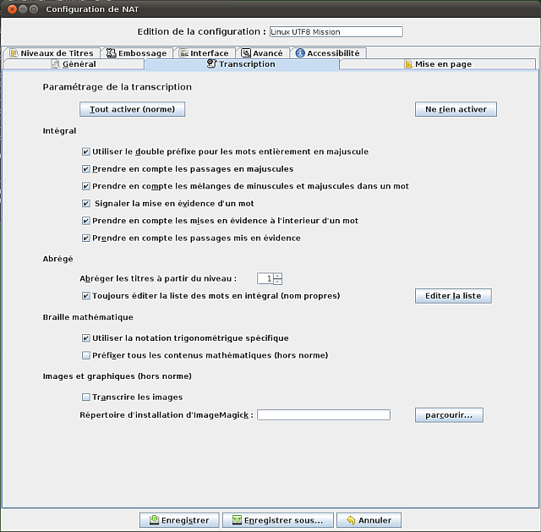This screenshot has width=541, height=532.
Task: Click the Général tab icon
Action: [56, 64]
